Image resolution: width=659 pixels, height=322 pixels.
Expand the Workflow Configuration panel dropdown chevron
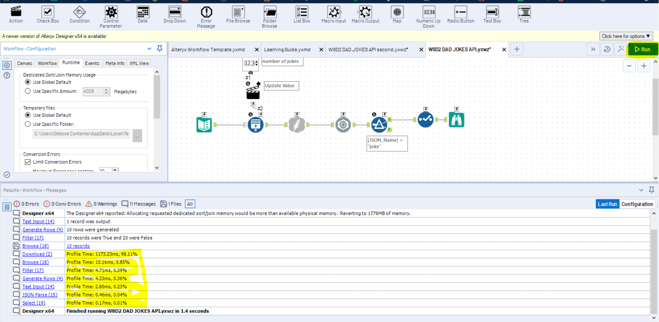pyautogui.click(x=149, y=49)
